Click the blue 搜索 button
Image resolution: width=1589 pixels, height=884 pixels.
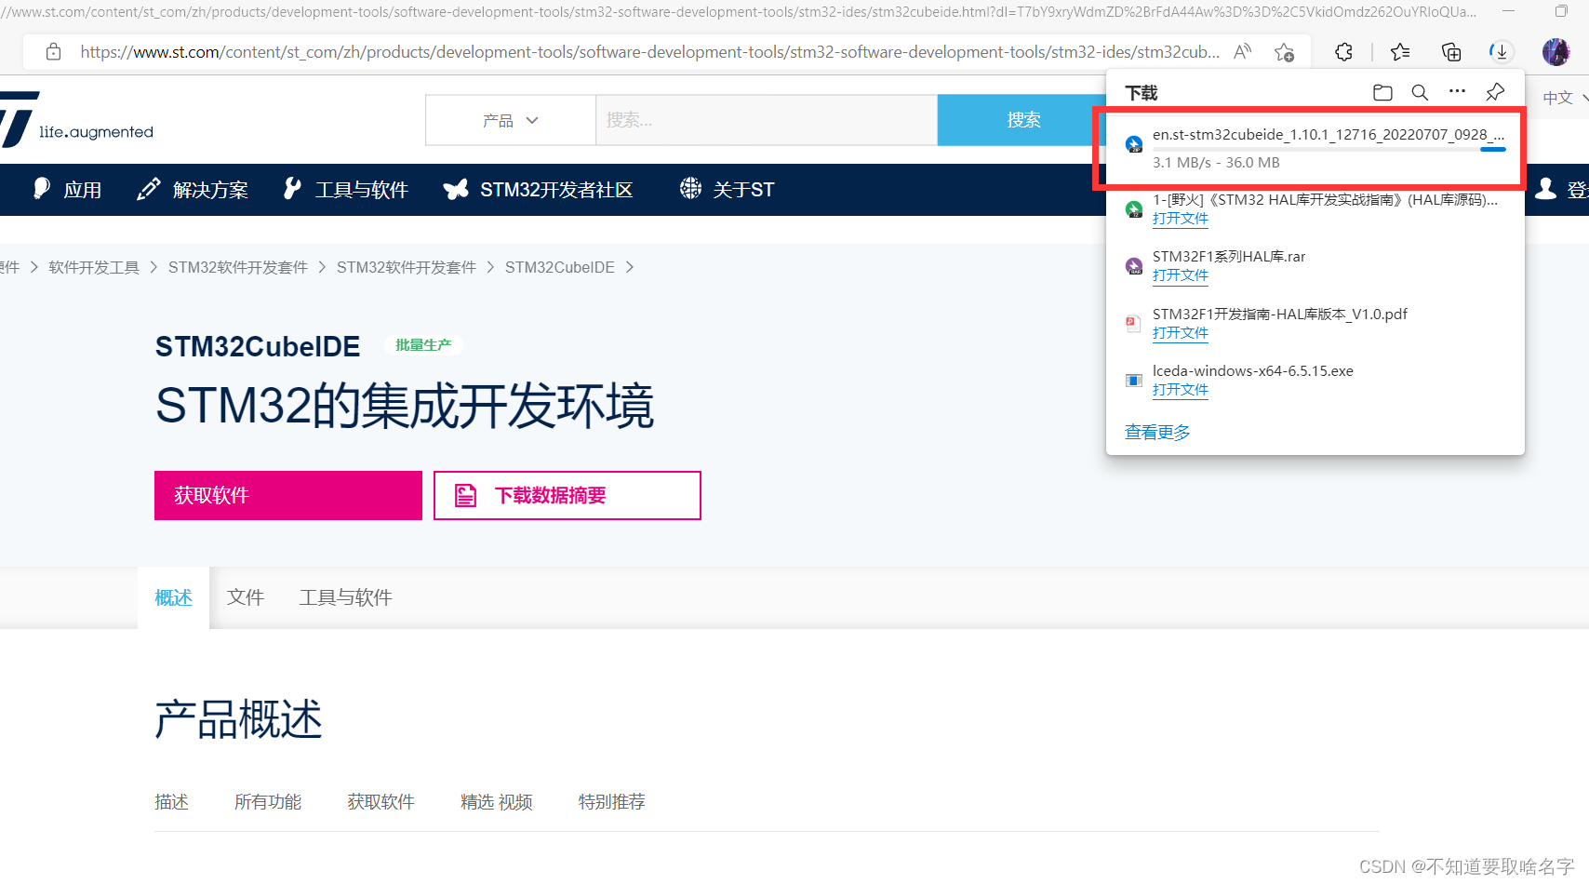(1023, 120)
